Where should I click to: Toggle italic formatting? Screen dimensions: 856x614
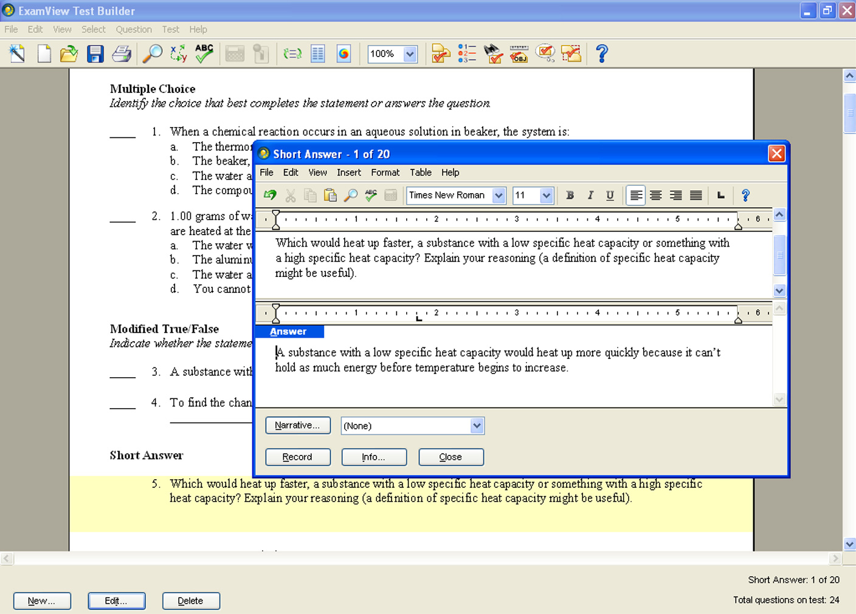point(590,195)
